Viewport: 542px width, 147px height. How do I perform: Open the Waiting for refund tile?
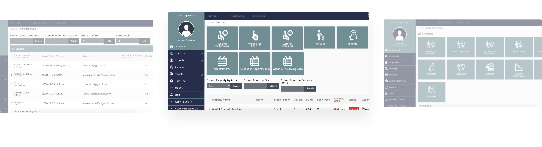287,38
